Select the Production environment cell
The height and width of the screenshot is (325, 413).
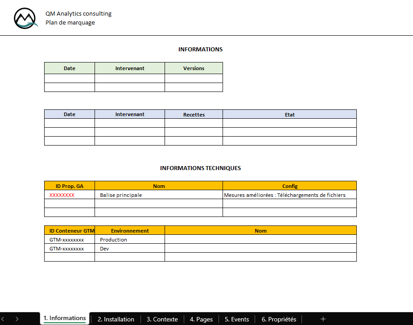point(130,239)
